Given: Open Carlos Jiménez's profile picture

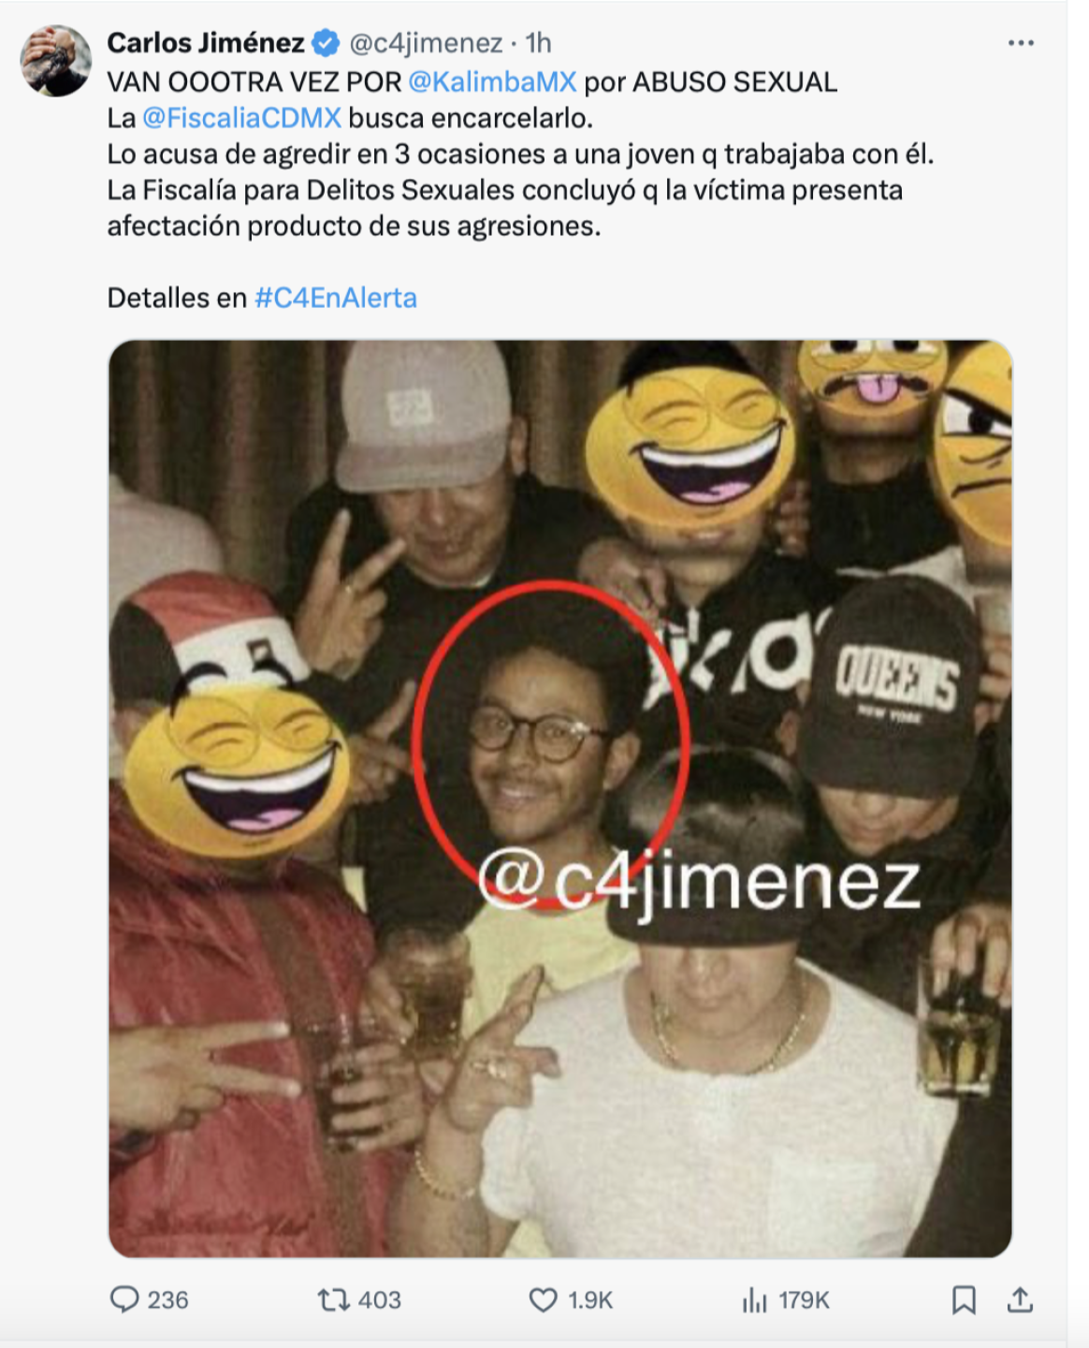Looking at the screenshot, I should [56, 61].
